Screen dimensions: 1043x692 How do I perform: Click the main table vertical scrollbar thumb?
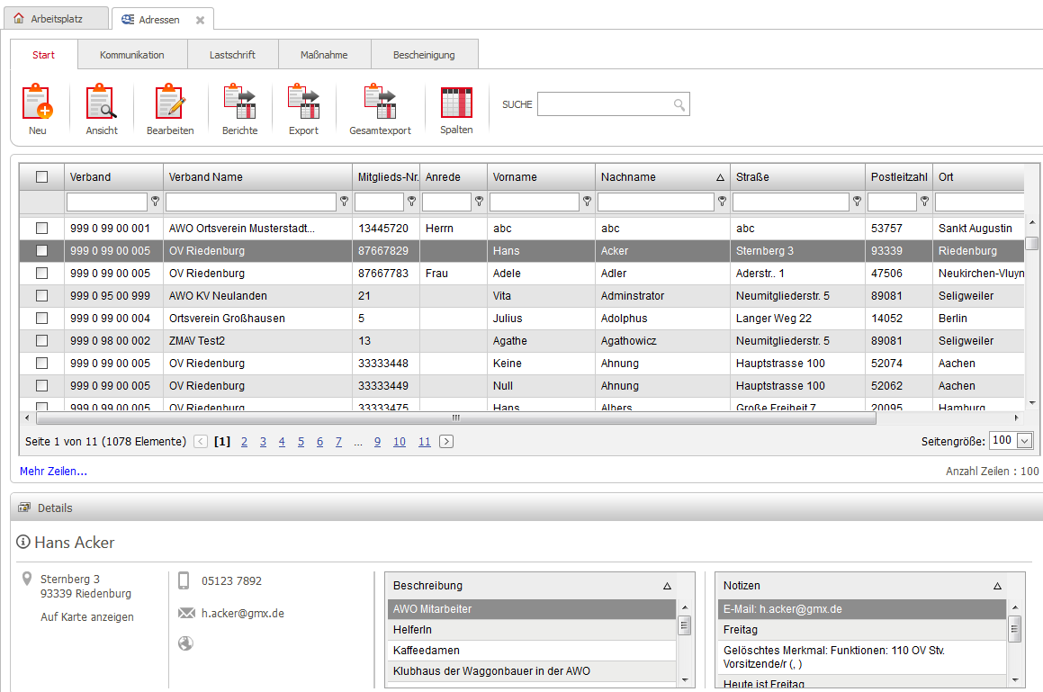(x=1031, y=243)
